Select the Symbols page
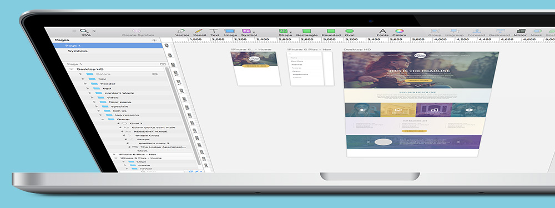Image resolution: width=555 pixels, height=208 pixels. (78, 51)
